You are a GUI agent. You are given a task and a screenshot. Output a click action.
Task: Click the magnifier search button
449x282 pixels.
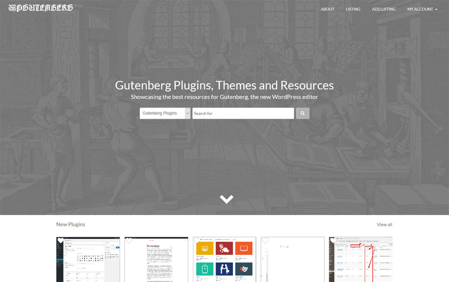(x=302, y=113)
